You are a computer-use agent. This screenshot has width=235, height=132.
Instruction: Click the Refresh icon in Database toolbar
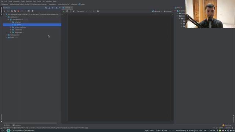[x=12, y=11]
